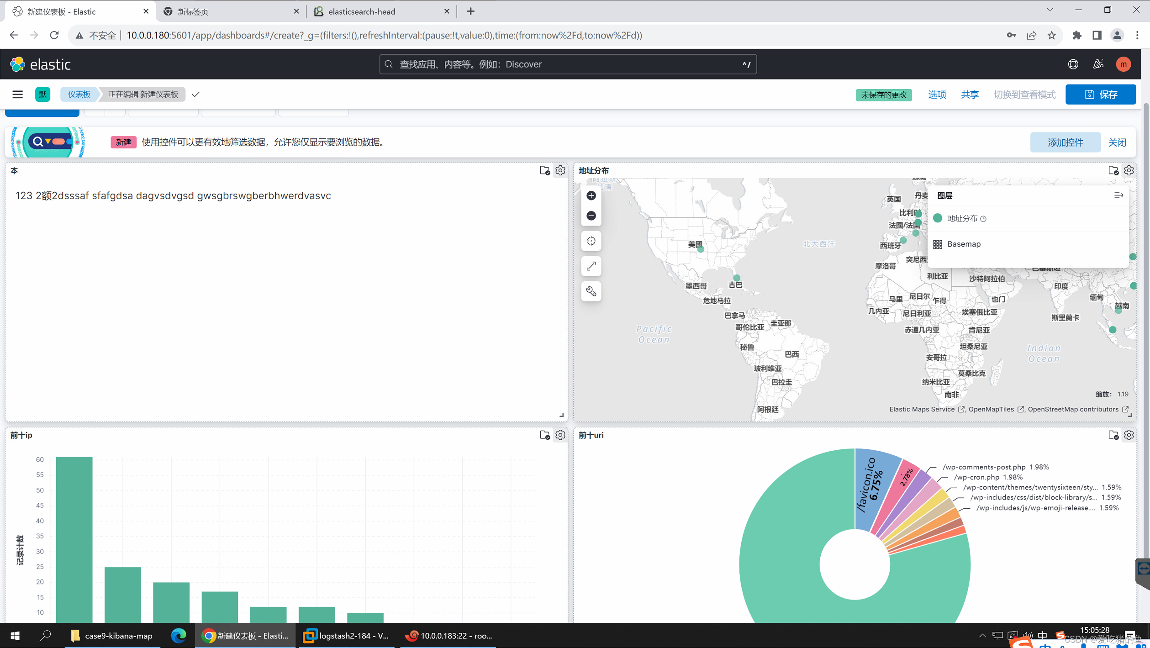
Task: Click the 地址分布 layer entry
Action: tap(962, 218)
